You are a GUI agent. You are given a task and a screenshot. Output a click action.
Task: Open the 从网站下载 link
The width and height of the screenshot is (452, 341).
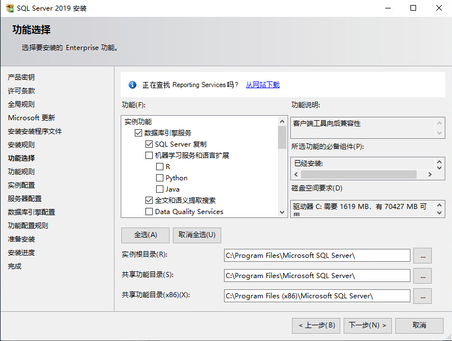(263, 85)
